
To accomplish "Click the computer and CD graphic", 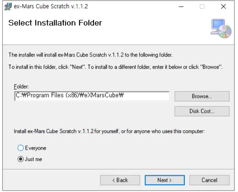I will coord(221,28).
